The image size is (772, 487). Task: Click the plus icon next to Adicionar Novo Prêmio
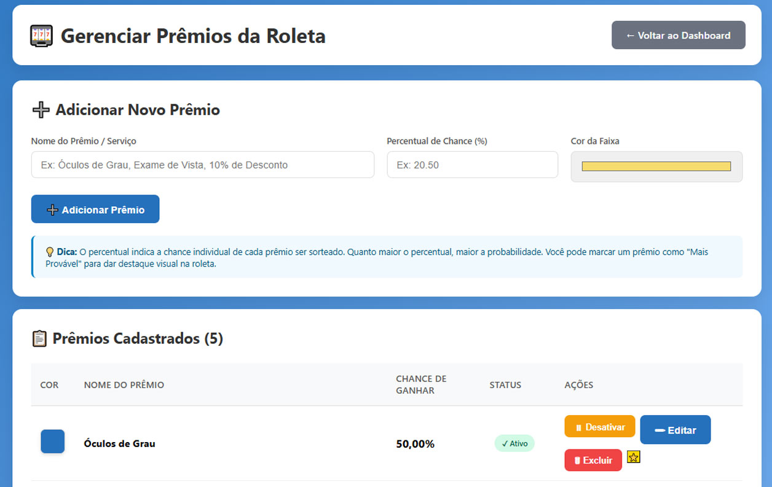(41, 109)
